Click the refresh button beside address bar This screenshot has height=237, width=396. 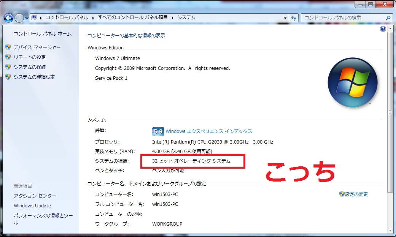click(294, 18)
